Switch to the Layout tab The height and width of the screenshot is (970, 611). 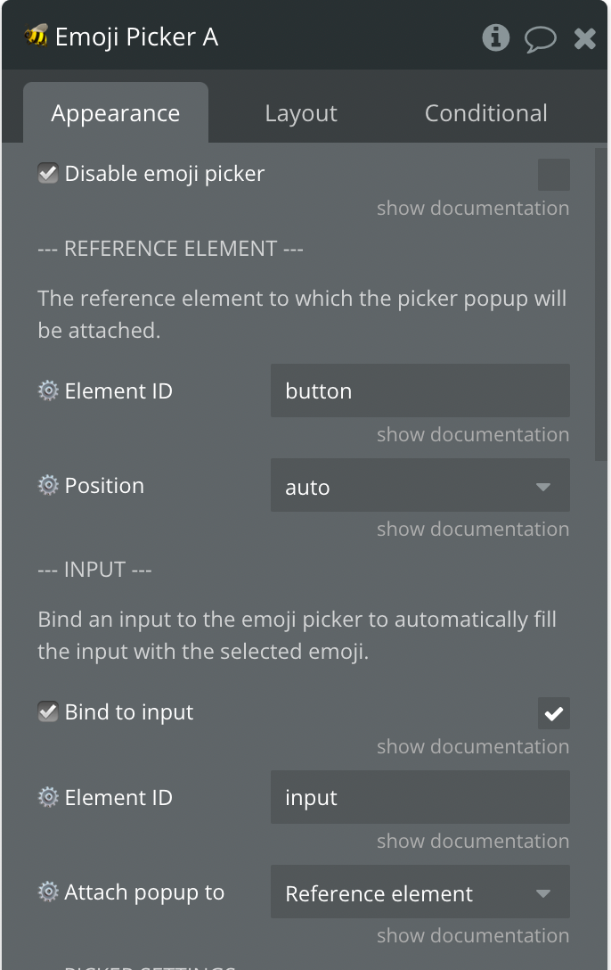point(301,114)
